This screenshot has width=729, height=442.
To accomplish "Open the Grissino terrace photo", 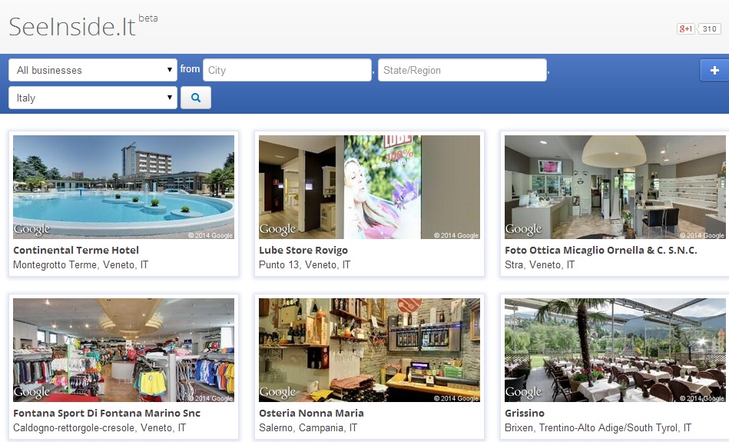I will [x=615, y=350].
